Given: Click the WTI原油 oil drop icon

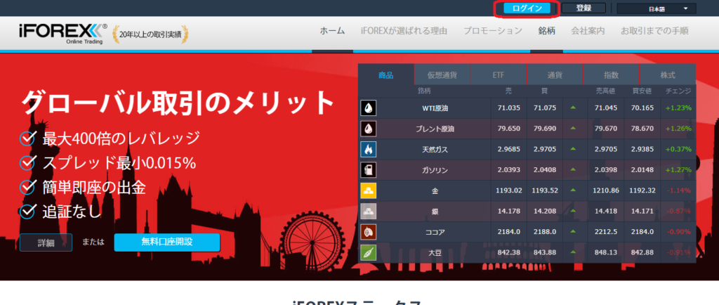Looking at the screenshot, I should pos(369,108).
